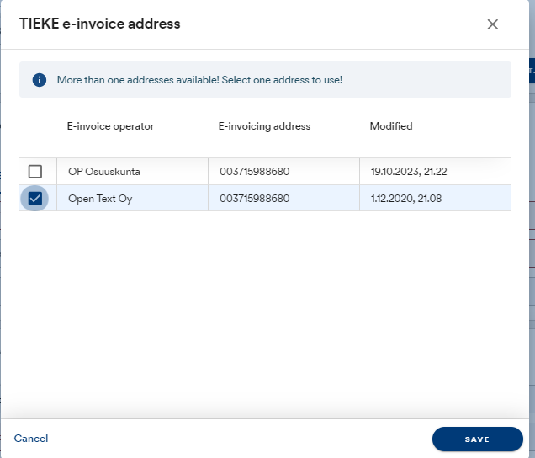Check the OP Osuuskunta row checkbox
The image size is (535, 458).
35,172
